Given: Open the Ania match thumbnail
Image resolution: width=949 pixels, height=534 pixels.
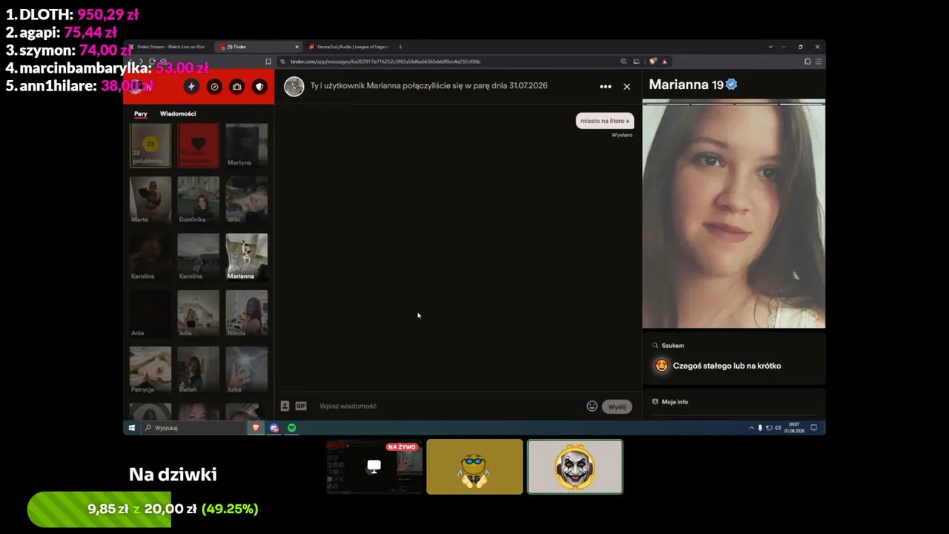Looking at the screenshot, I should (x=151, y=314).
